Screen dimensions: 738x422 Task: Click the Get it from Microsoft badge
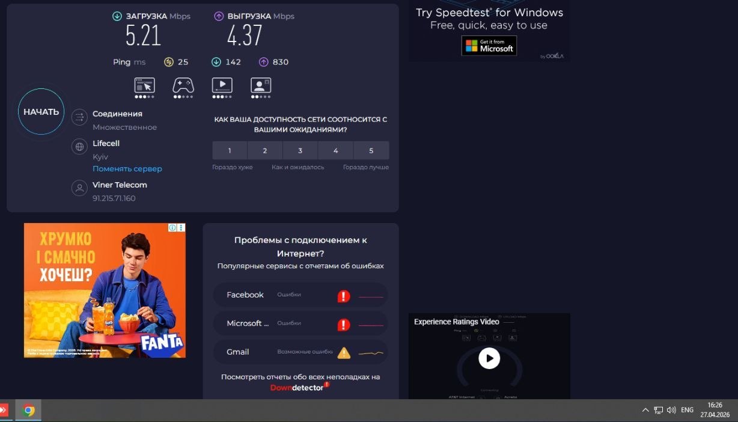[x=489, y=46]
